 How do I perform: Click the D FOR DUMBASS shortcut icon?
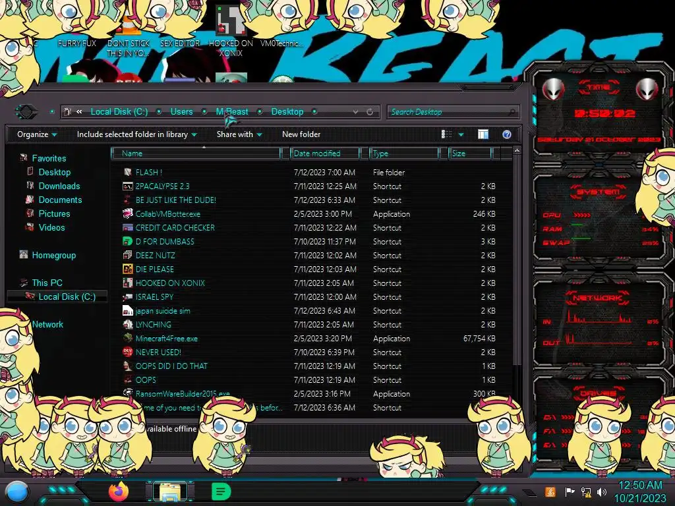pos(127,241)
